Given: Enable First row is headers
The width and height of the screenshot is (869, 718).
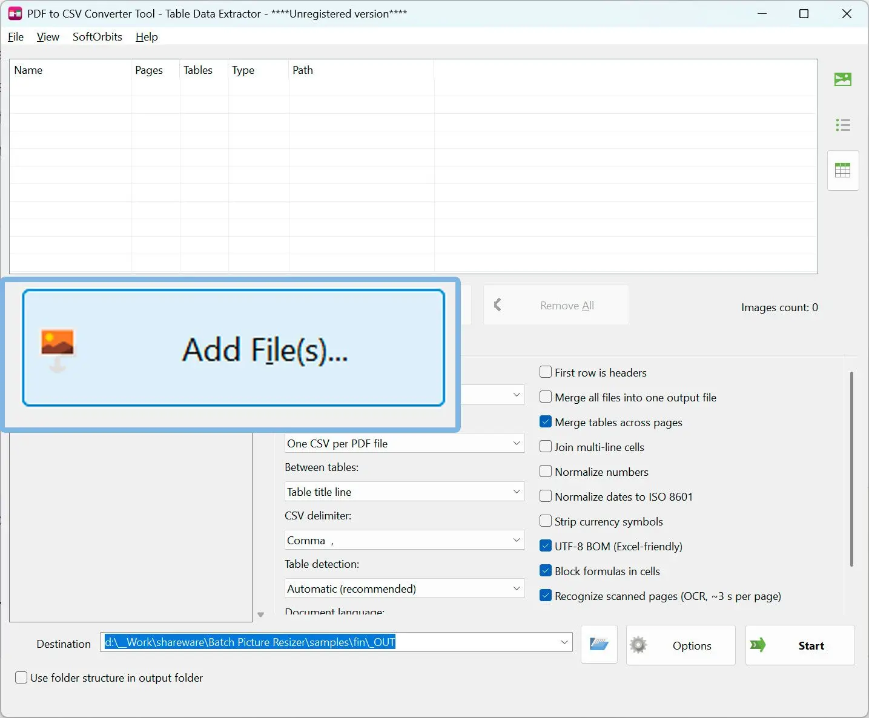Looking at the screenshot, I should point(546,372).
